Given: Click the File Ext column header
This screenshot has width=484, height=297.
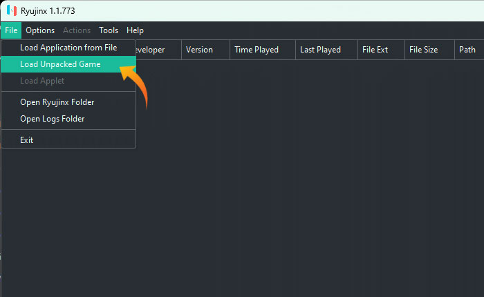Looking at the screenshot, I should (x=375, y=50).
